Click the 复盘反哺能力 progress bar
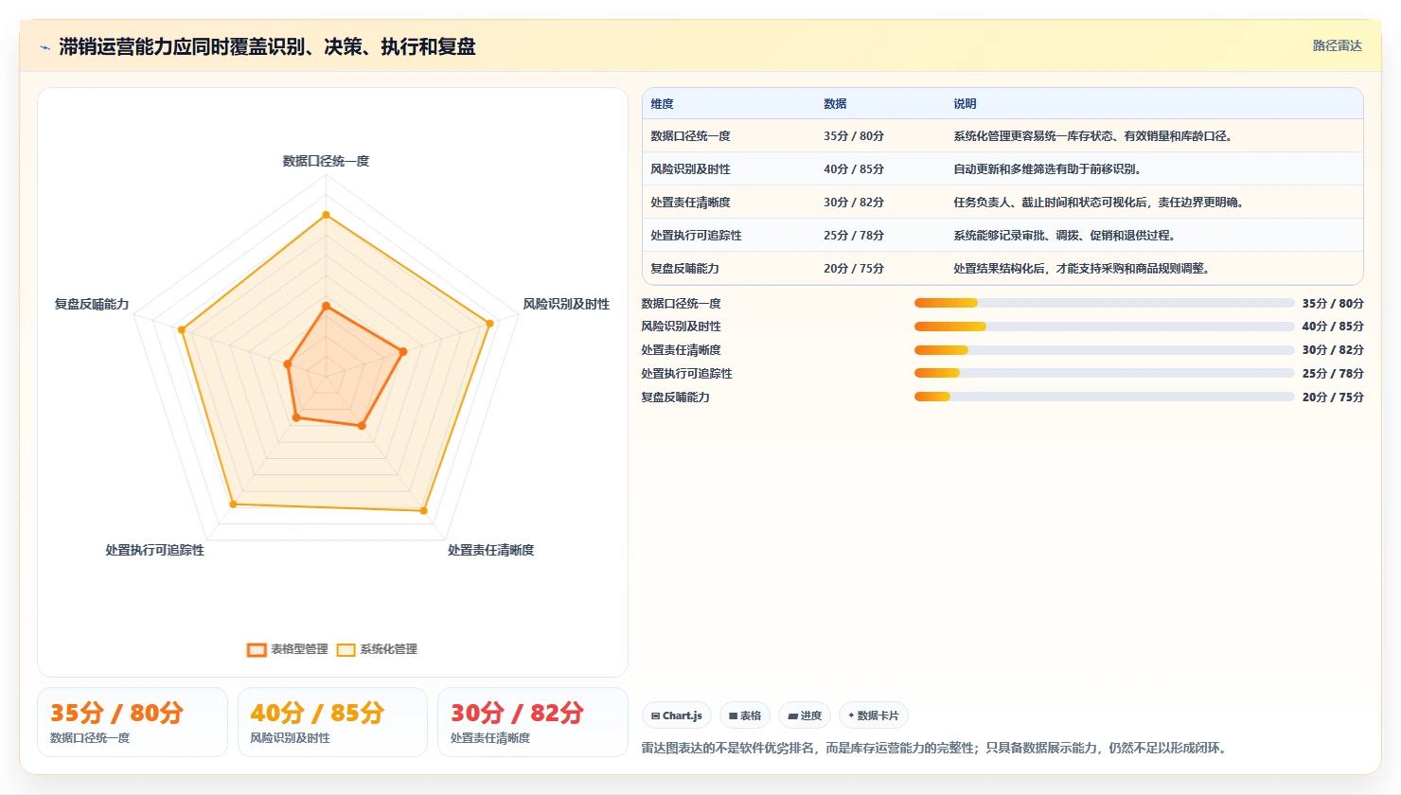 pos(1104,397)
